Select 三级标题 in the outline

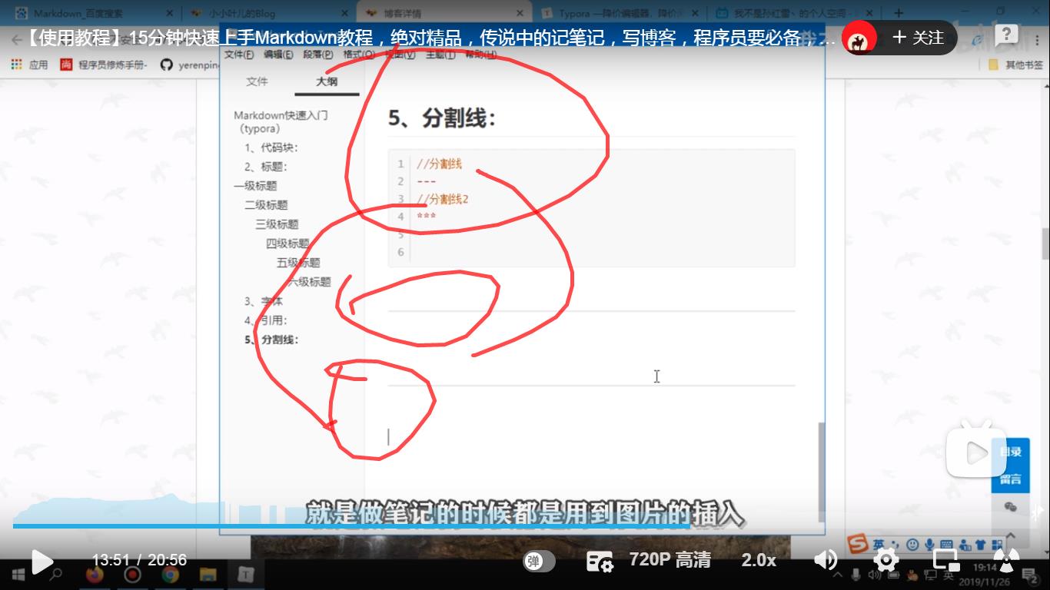pos(277,224)
